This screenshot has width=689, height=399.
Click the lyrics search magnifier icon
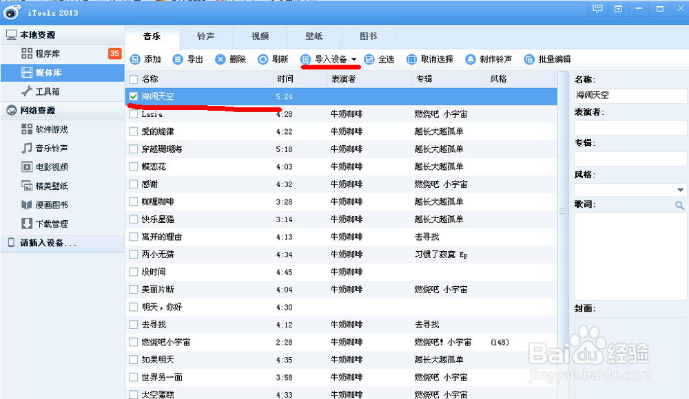point(679,205)
